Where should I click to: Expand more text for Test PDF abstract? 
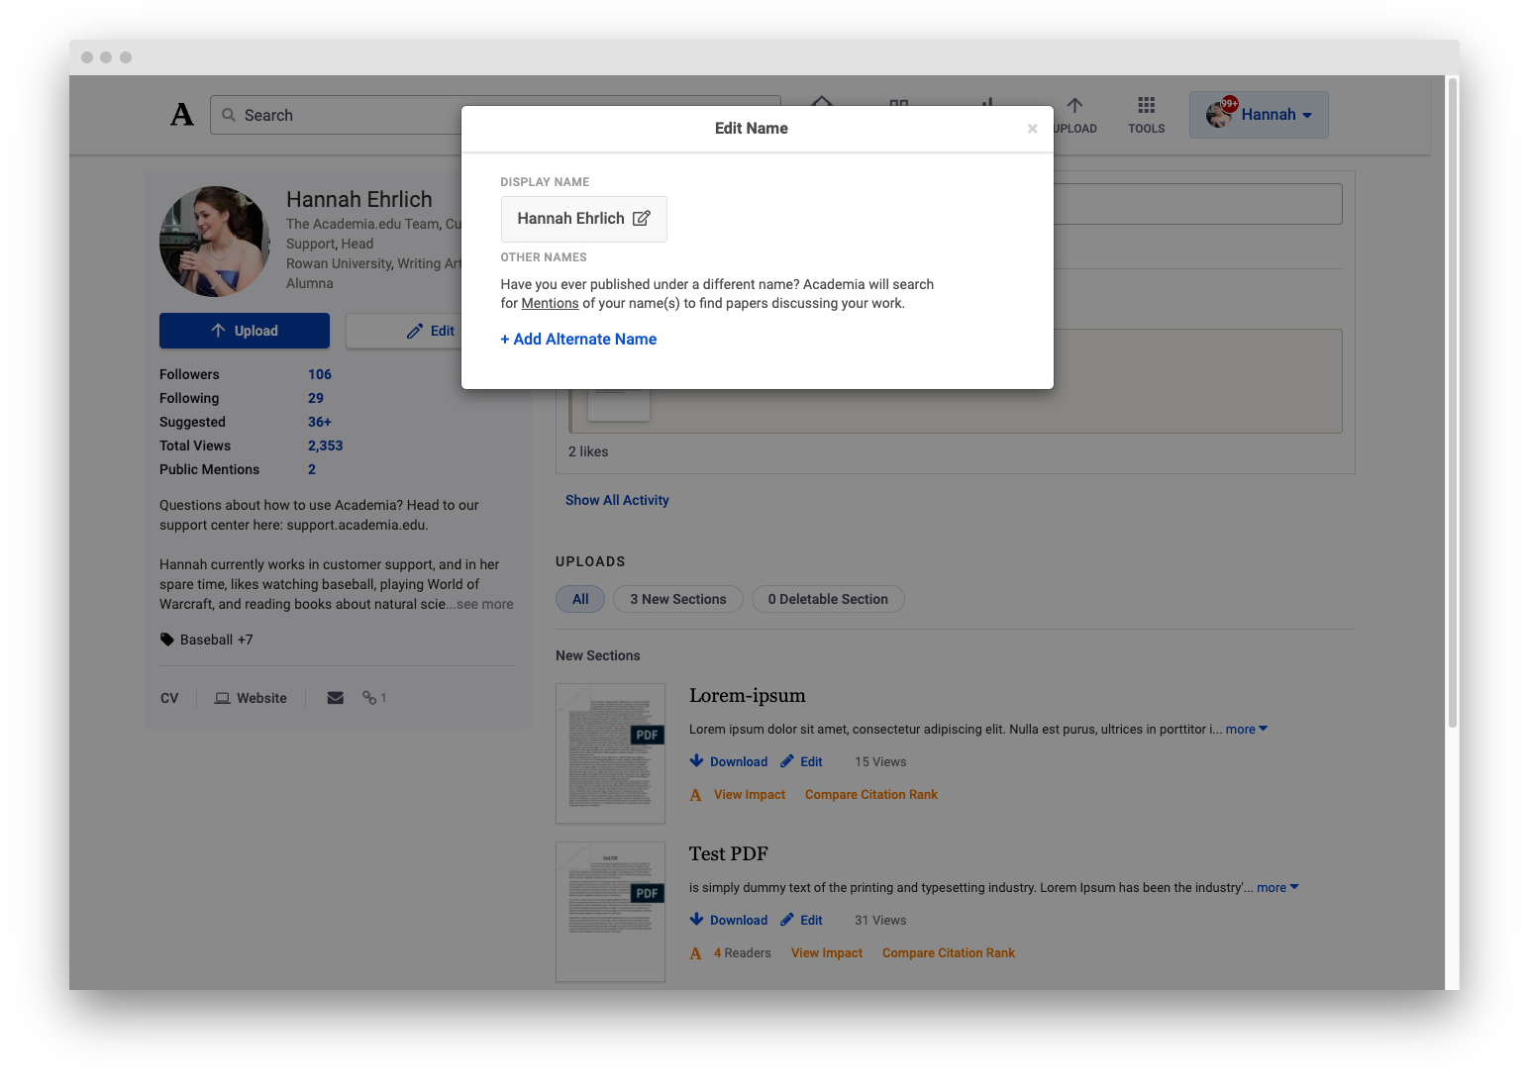[1276, 887]
